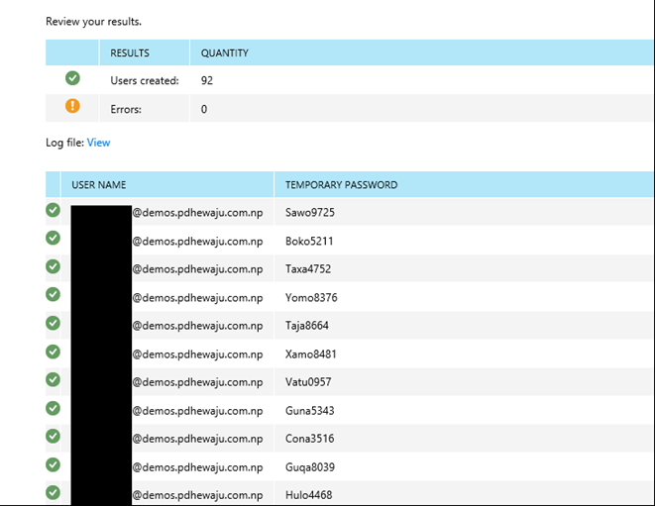Click the check icon in the Yomo8376 row
The height and width of the screenshot is (506, 655).
[x=54, y=294]
